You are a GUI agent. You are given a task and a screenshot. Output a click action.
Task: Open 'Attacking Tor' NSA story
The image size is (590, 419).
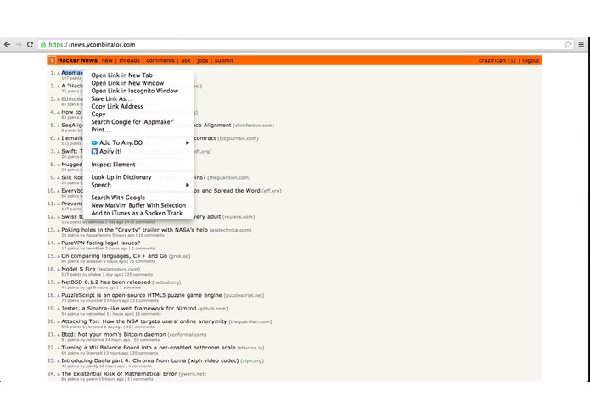coord(144,321)
